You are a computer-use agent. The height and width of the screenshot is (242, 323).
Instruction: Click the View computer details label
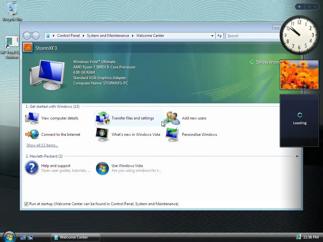coord(60,118)
